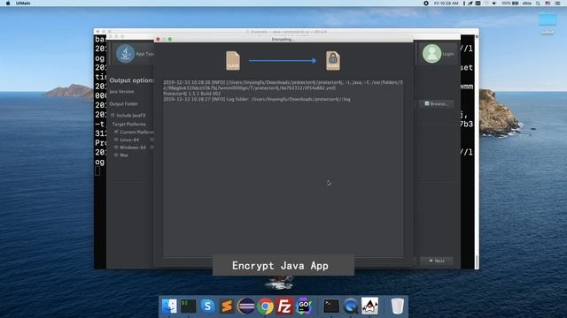
Task: Enable the Linux-64 target platform checkbox
Action: pos(116,140)
